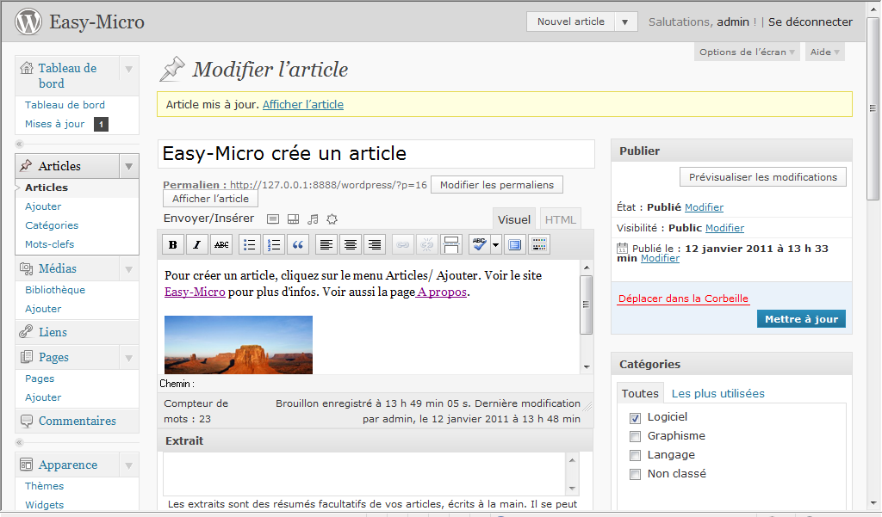Image resolution: width=882 pixels, height=517 pixels.
Task: Click the calendar icon beside Publié le
Action: [622, 248]
